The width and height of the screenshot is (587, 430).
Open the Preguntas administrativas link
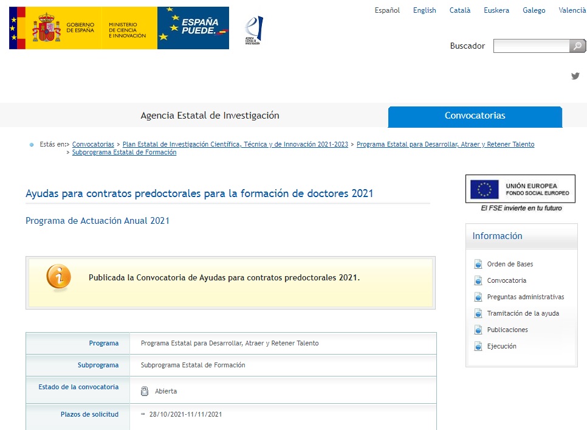tap(525, 297)
